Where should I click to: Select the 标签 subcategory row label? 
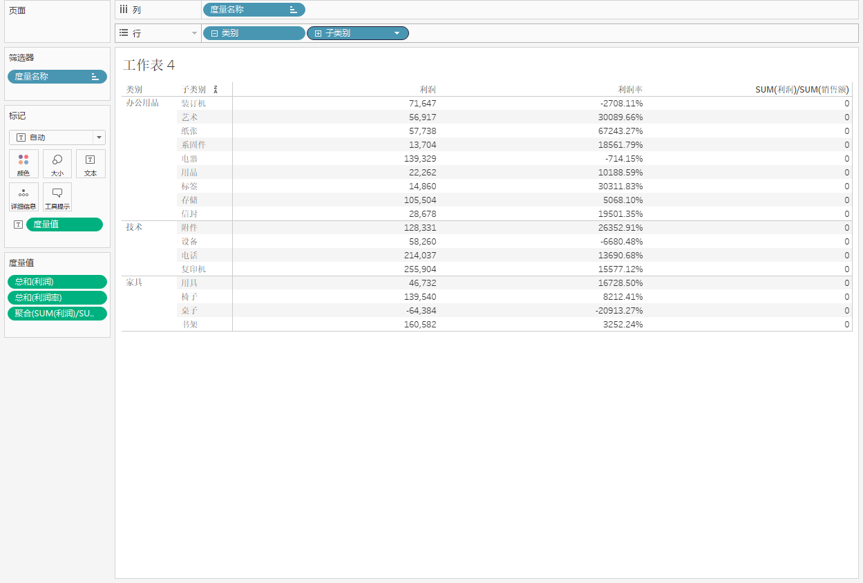(x=189, y=187)
